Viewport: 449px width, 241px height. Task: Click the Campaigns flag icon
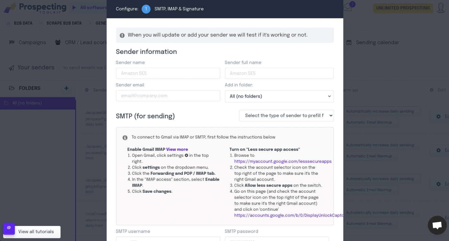pos(12,42)
